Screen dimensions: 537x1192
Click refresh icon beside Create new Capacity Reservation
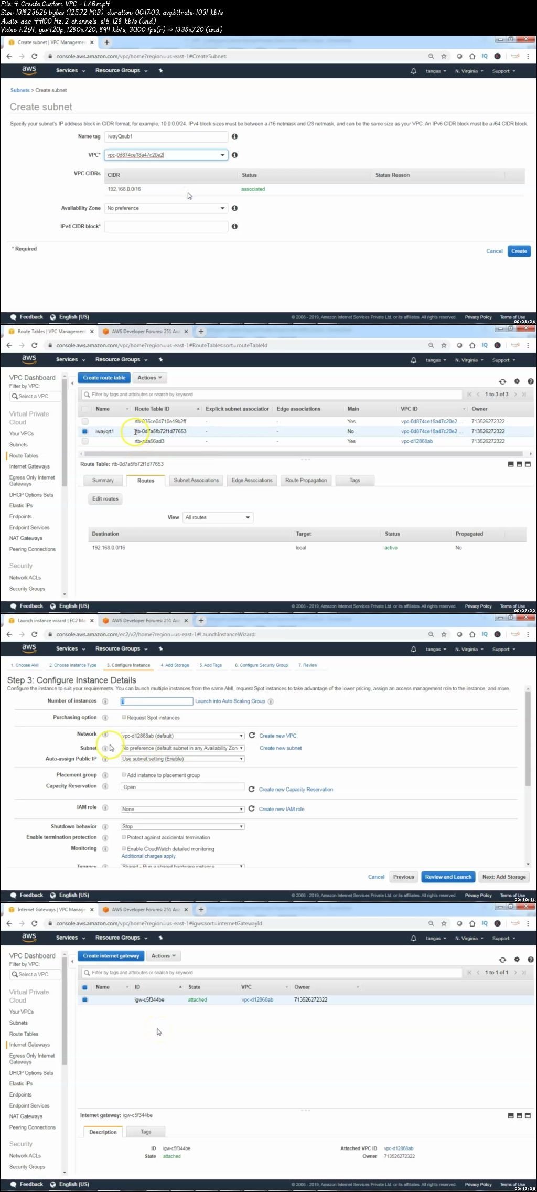coord(251,789)
